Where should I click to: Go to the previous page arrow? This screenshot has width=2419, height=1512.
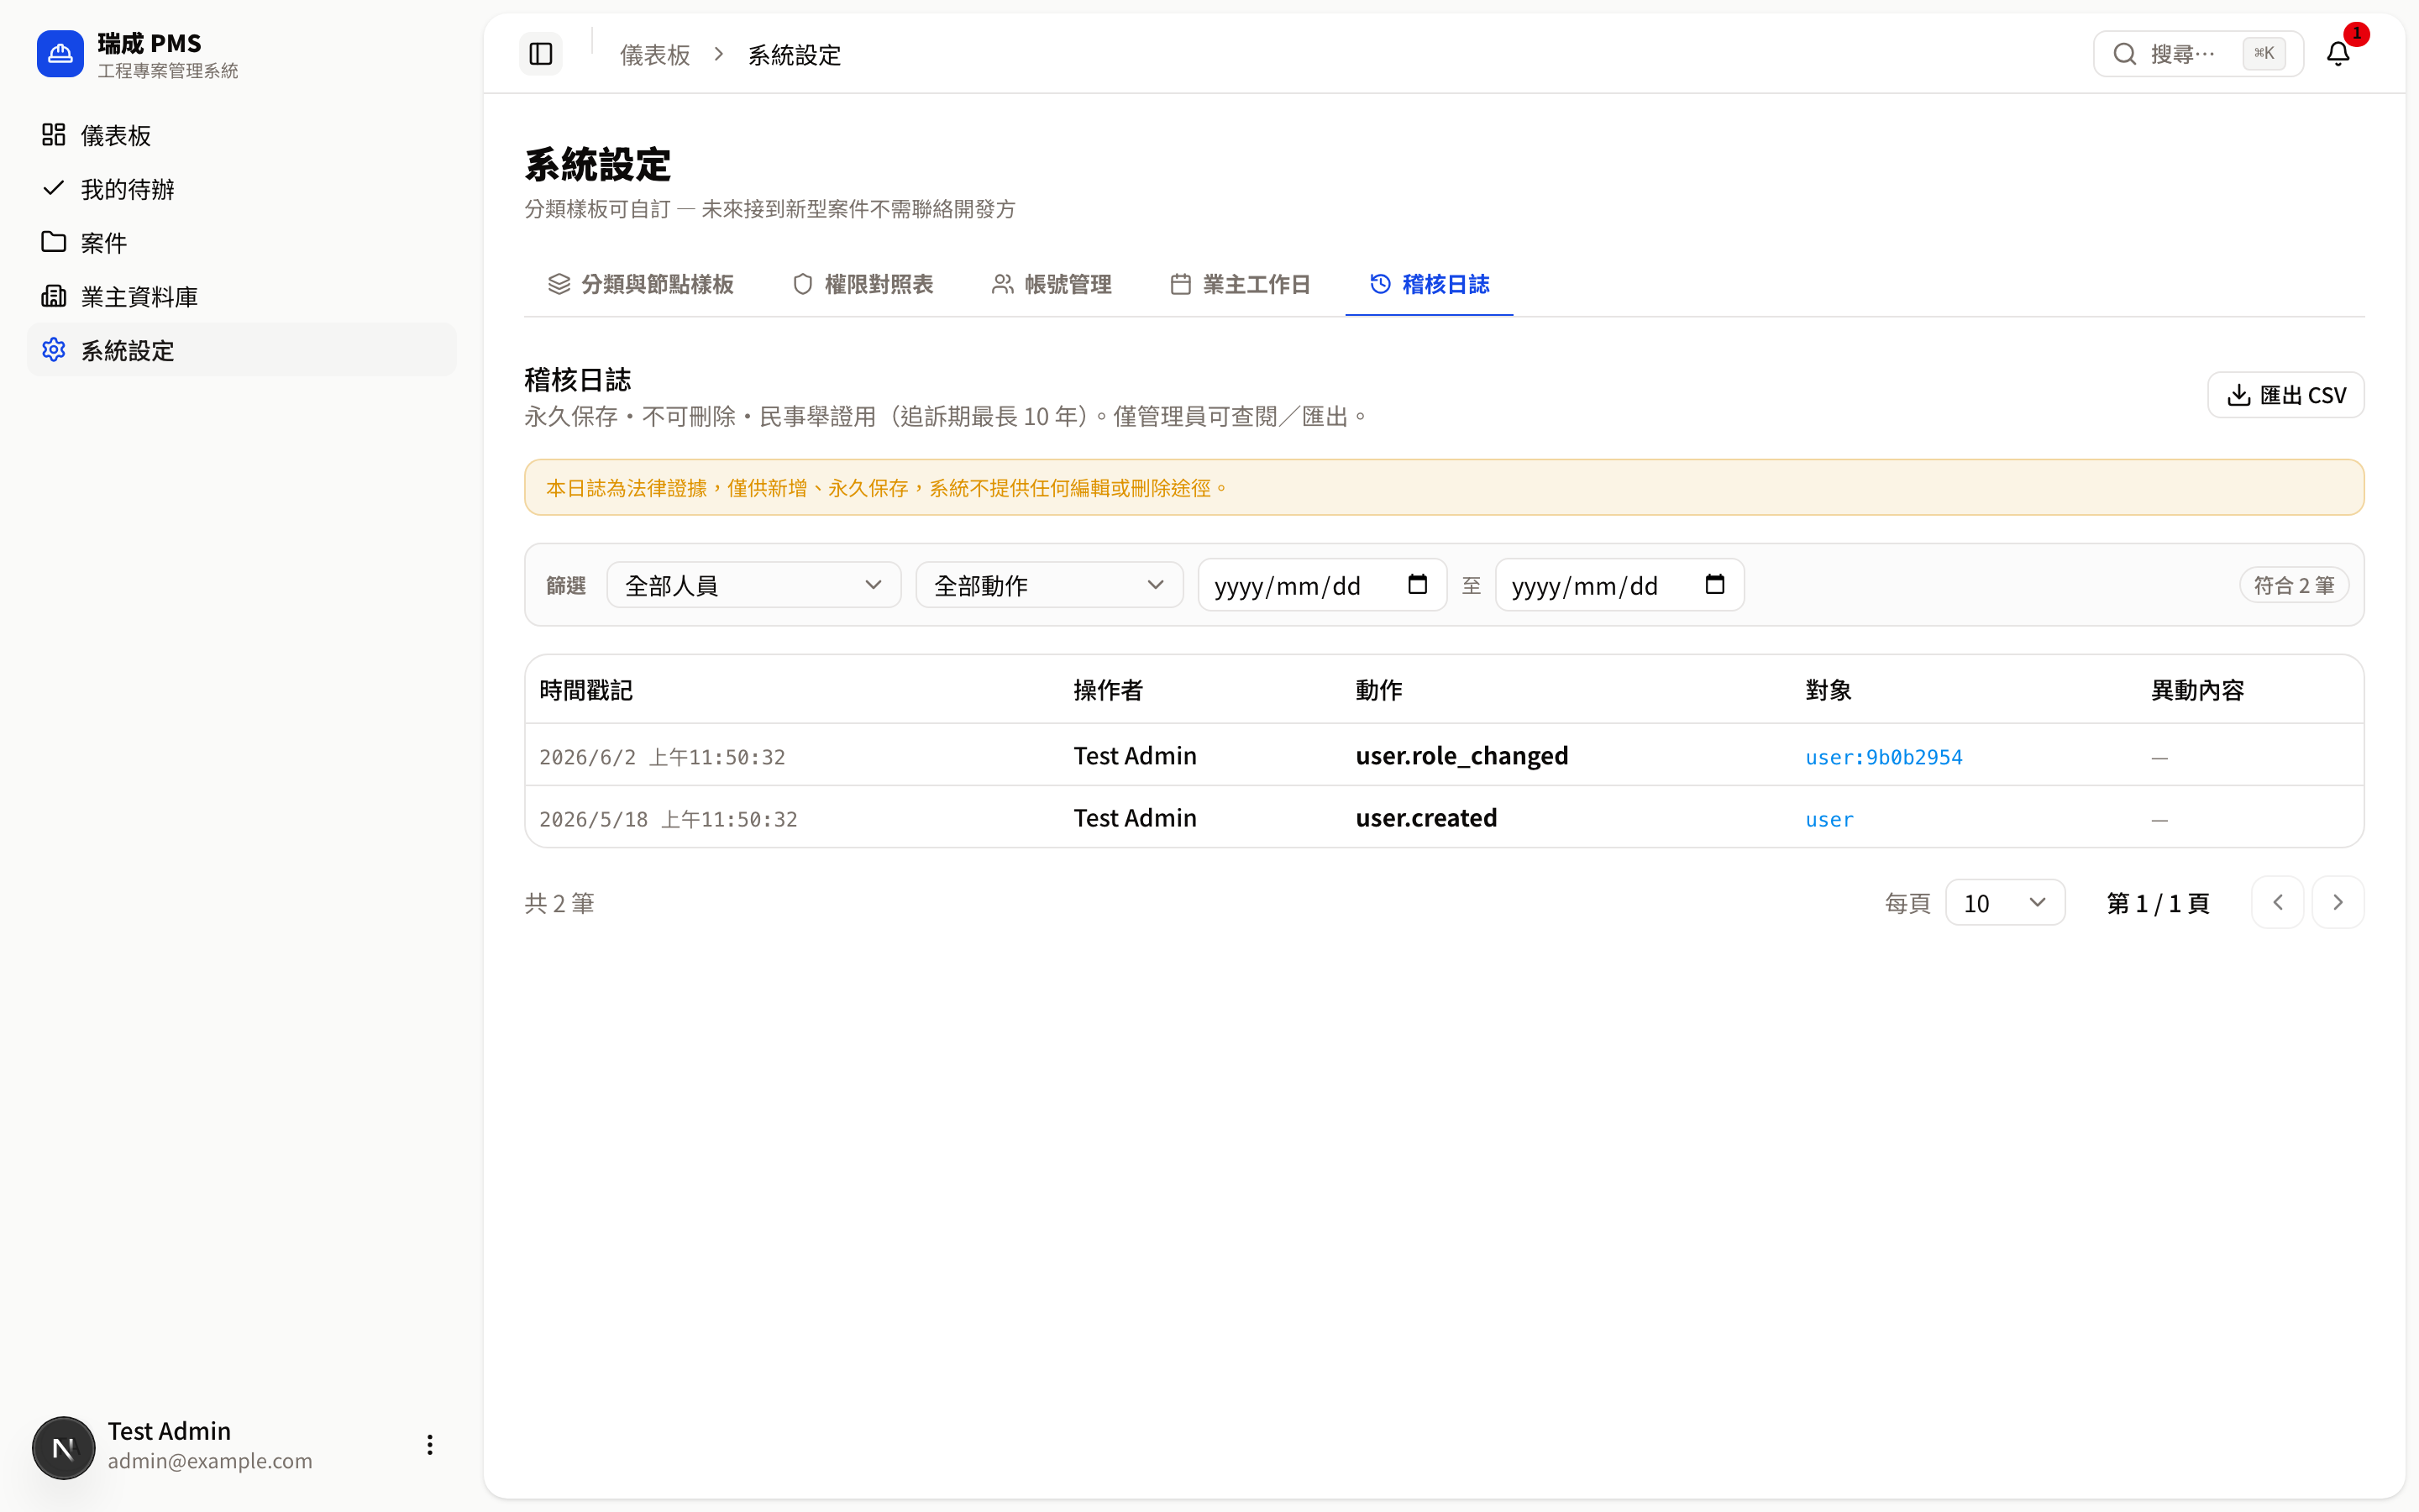coord(2278,903)
